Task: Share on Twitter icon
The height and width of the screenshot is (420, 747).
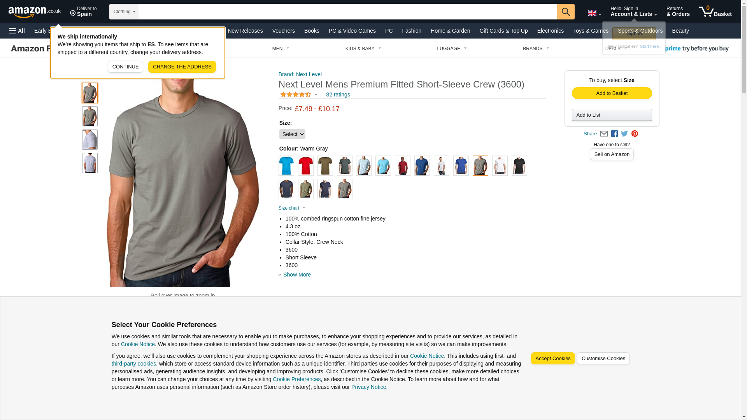Action: point(624,134)
